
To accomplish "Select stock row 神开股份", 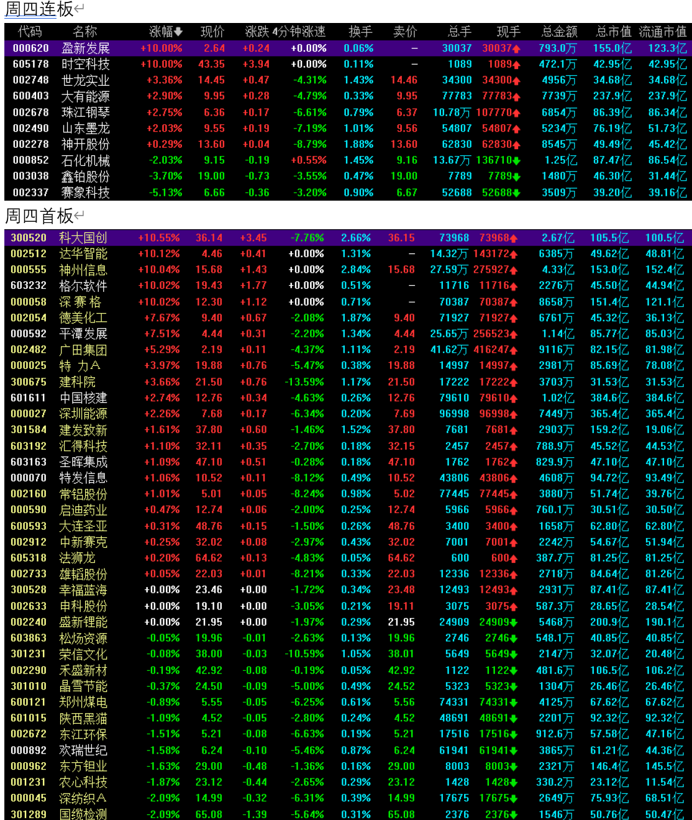I will point(347,144).
